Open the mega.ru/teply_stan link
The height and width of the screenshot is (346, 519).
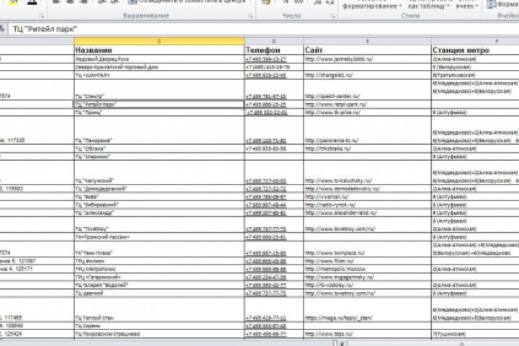tap(338, 318)
